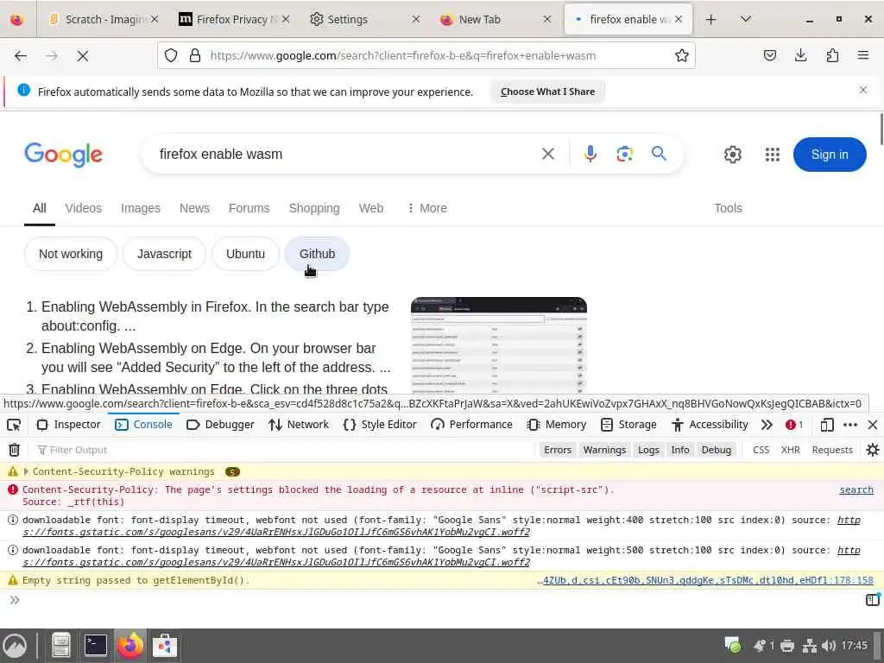Viewport: 884px width, 663px height.
Task: Toggle the Info console filter
Action: (680, 450)
